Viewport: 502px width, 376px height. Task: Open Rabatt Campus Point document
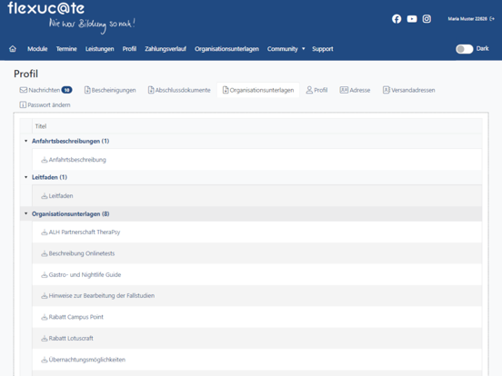click(76, 317)
